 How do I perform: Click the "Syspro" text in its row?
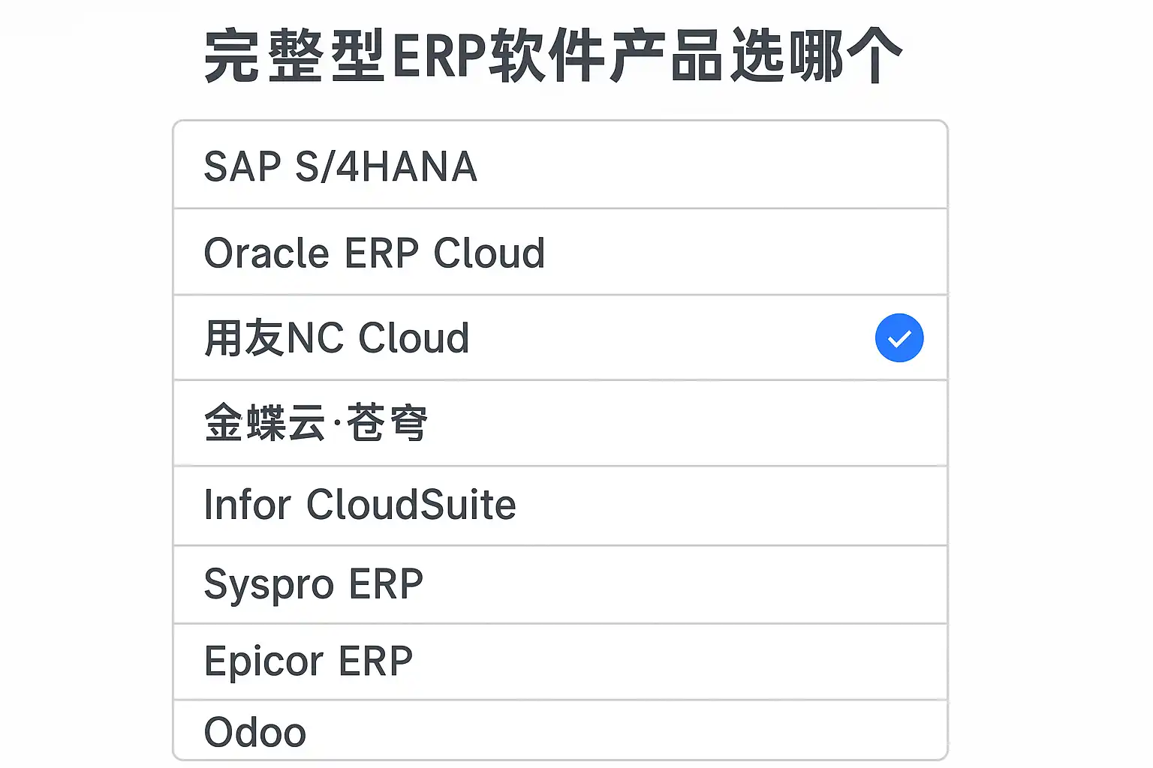point(268,585)
